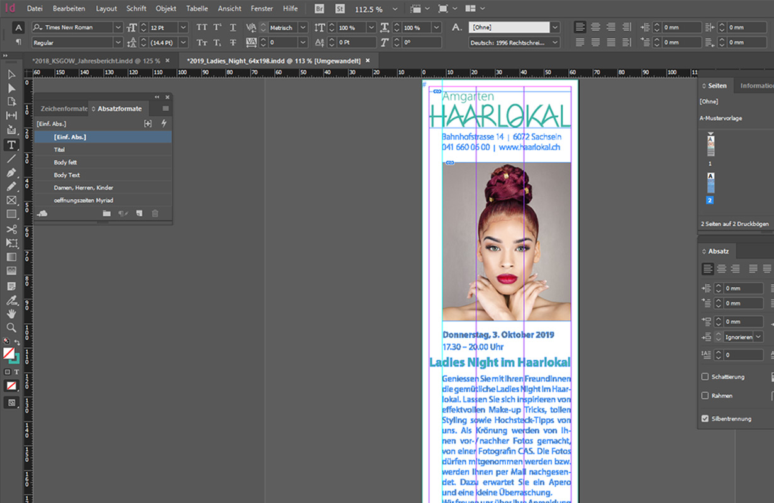Expand the 112.5% zoom level dropdown
Viewport: 774px width, 503px height.
(395, 9)
